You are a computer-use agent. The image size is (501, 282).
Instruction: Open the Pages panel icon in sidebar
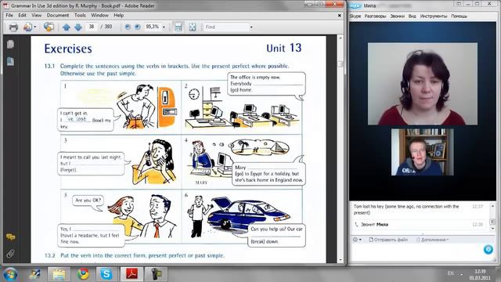pos(10,45)
